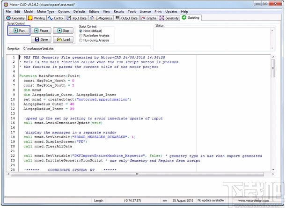Click line 8 'dim mcad'

tap(32, 90)
